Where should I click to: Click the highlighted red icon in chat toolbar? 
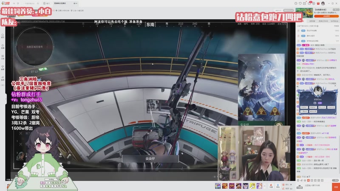309,180
